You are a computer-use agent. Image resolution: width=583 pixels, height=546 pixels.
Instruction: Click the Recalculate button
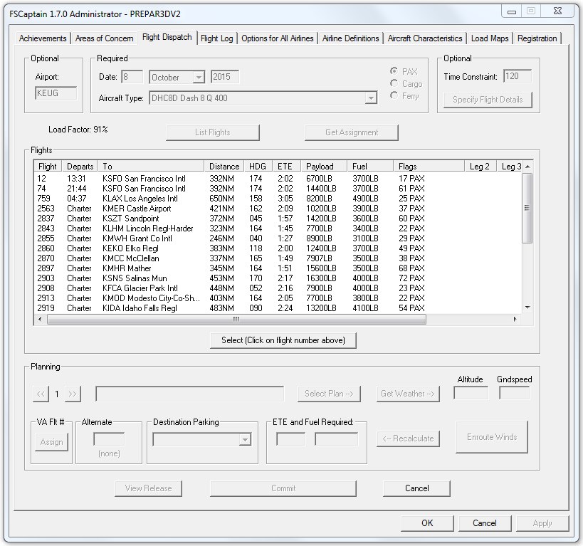coord(408,439)
